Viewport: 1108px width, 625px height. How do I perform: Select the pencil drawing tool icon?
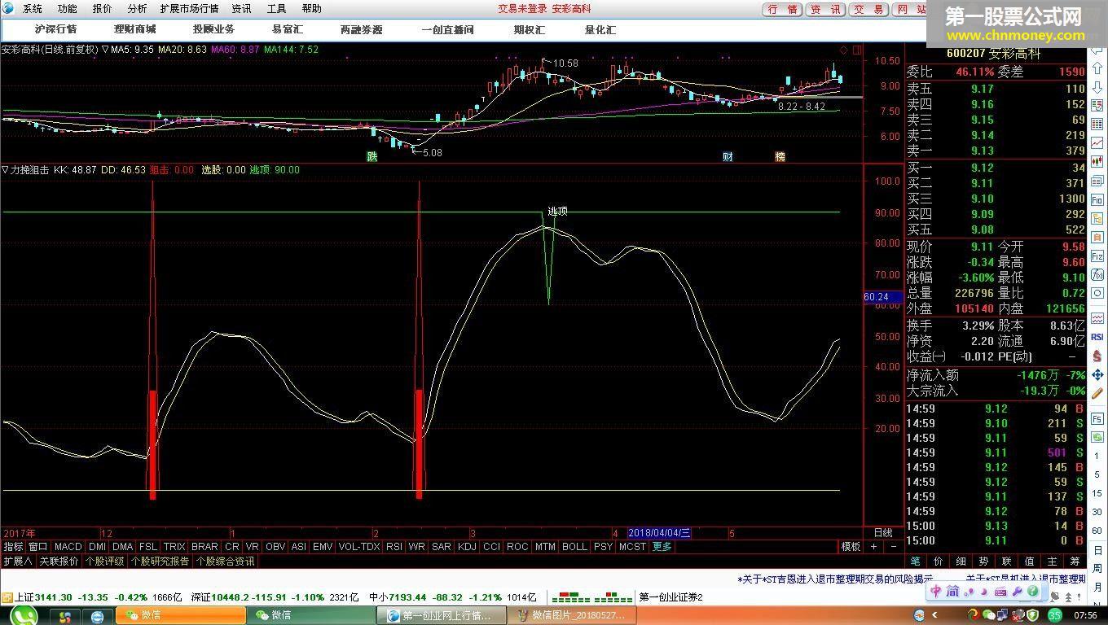[1097, 393]
